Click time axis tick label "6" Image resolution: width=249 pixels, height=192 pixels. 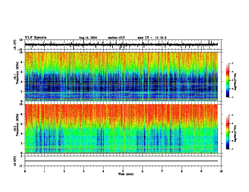pos(142,171)
